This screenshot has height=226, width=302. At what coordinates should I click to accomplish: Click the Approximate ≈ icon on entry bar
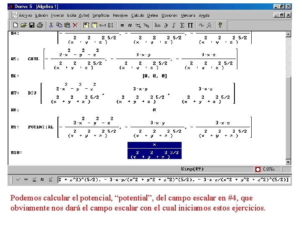[x=42, y=180]
